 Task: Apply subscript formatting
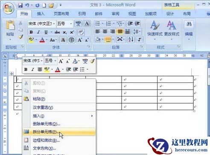pos(64,32)
